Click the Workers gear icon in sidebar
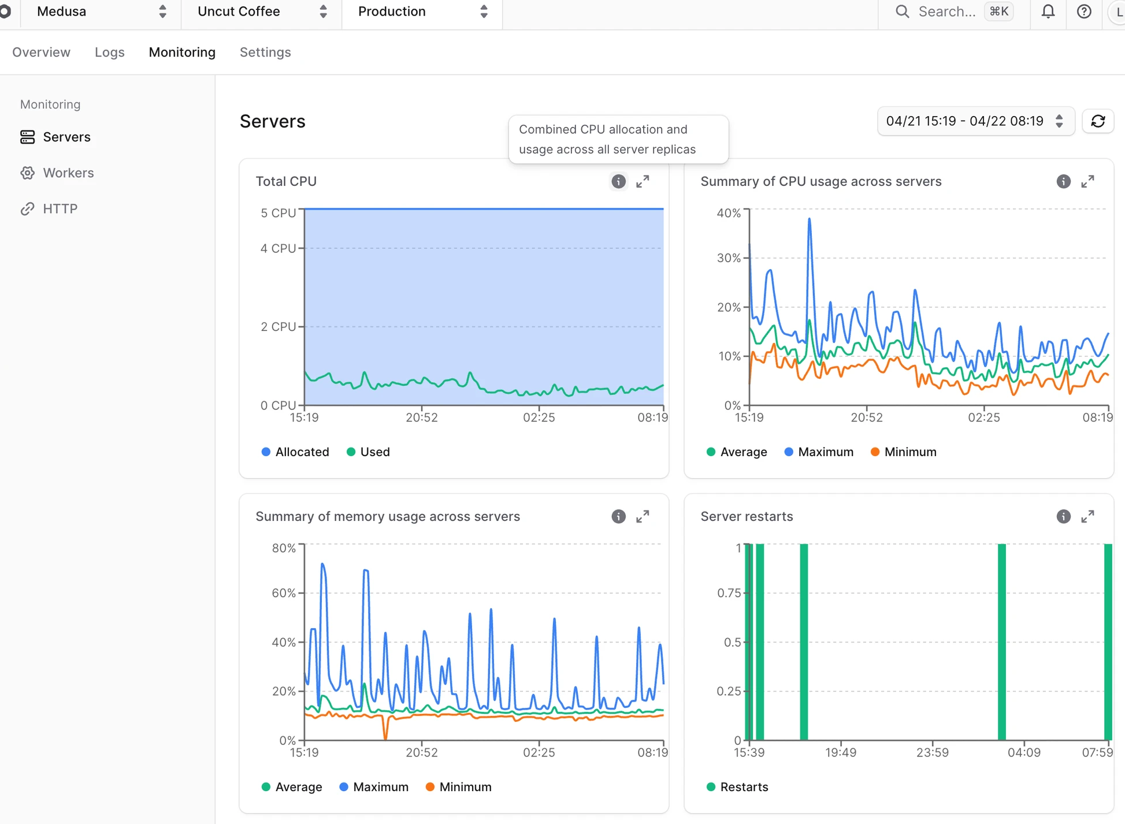 (x=27, y=173)
